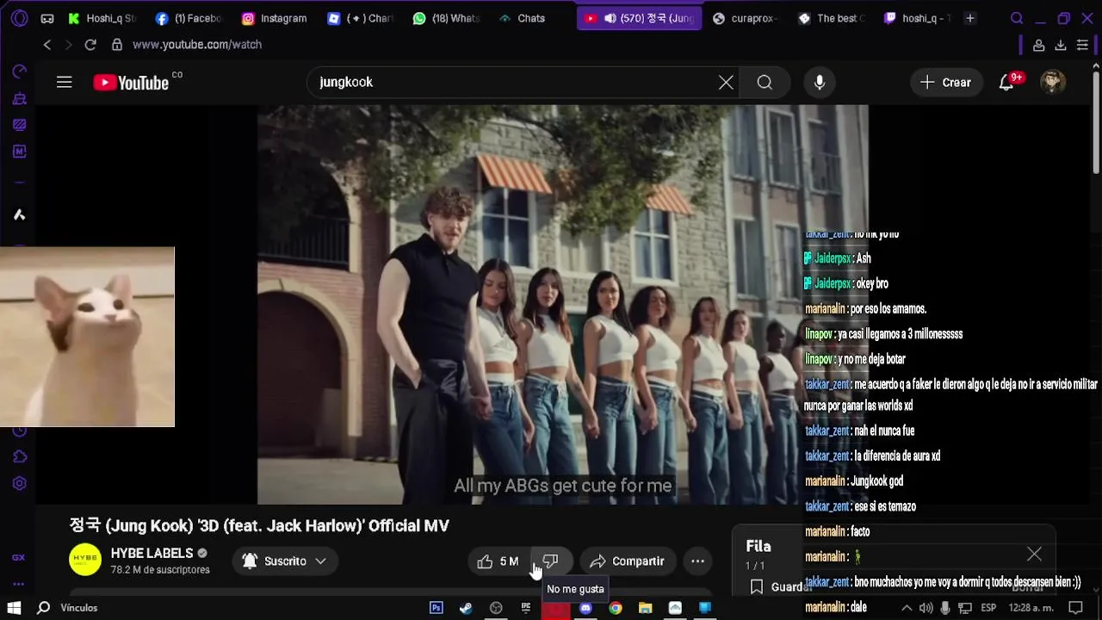Open the volume control in tray
The width and height of the screenshot is (1102, 620).
point(926,608)
